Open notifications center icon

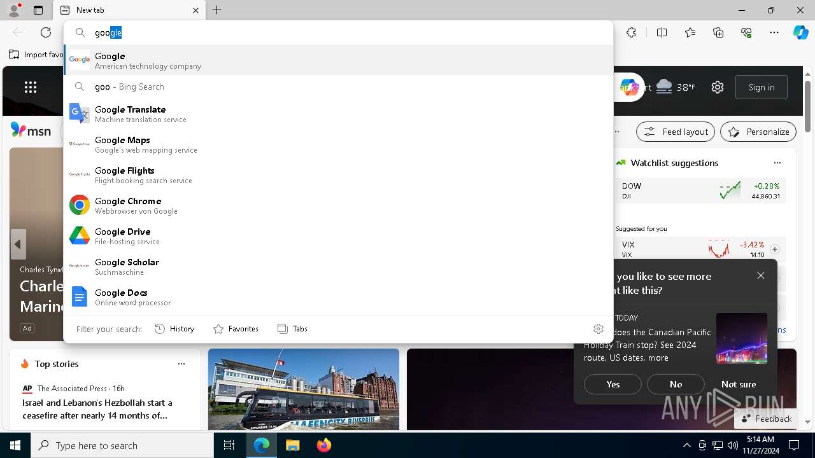pos(794,445)
